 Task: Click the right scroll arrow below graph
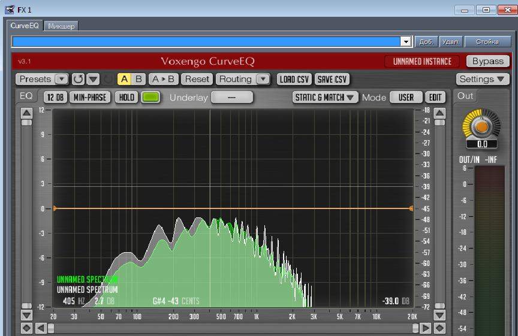click(426, 328)
